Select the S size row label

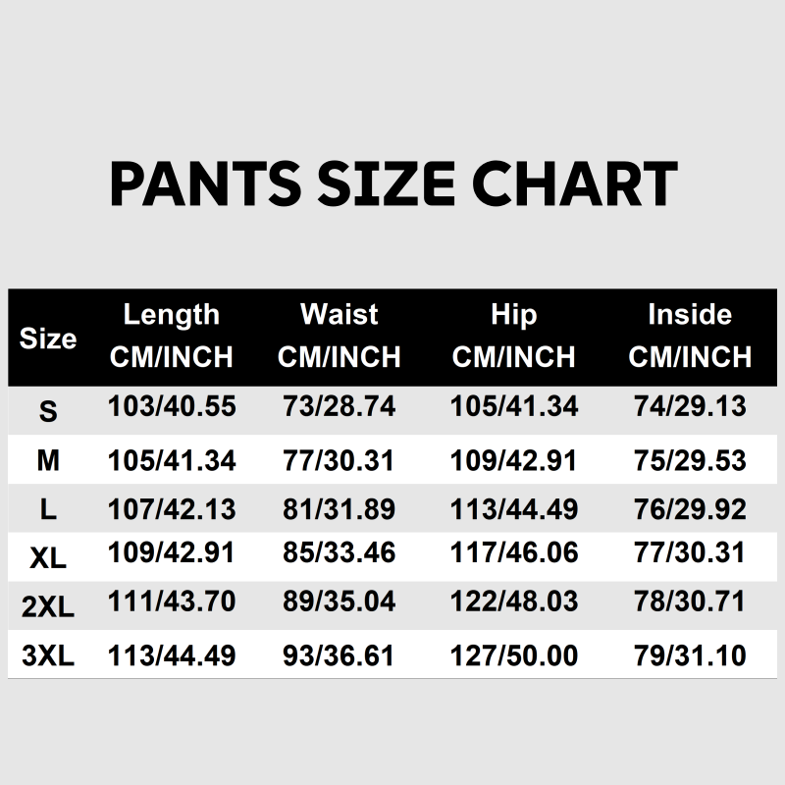tap(48, 411)
